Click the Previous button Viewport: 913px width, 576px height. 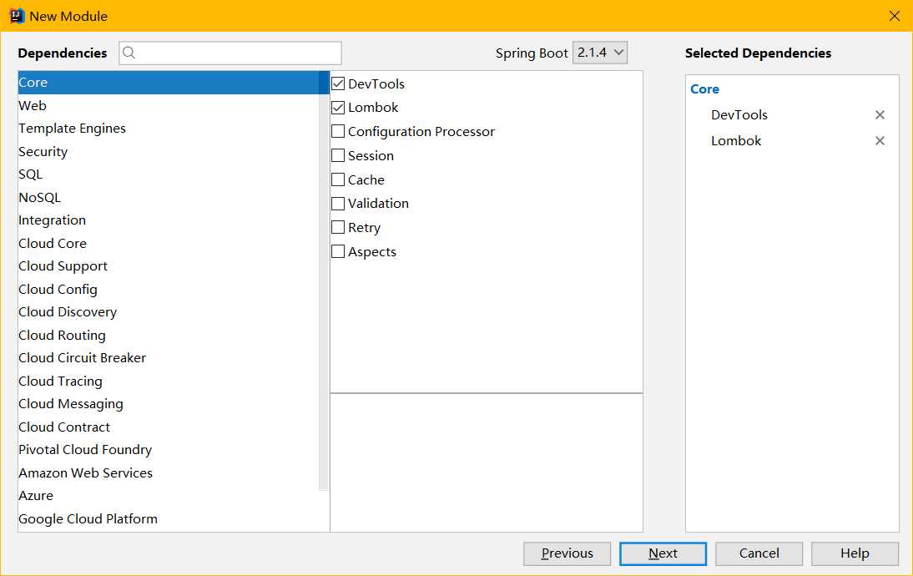point(567,553)
